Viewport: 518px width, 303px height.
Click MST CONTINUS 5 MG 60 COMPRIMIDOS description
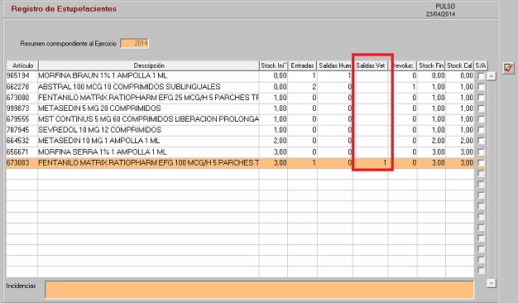148,119
